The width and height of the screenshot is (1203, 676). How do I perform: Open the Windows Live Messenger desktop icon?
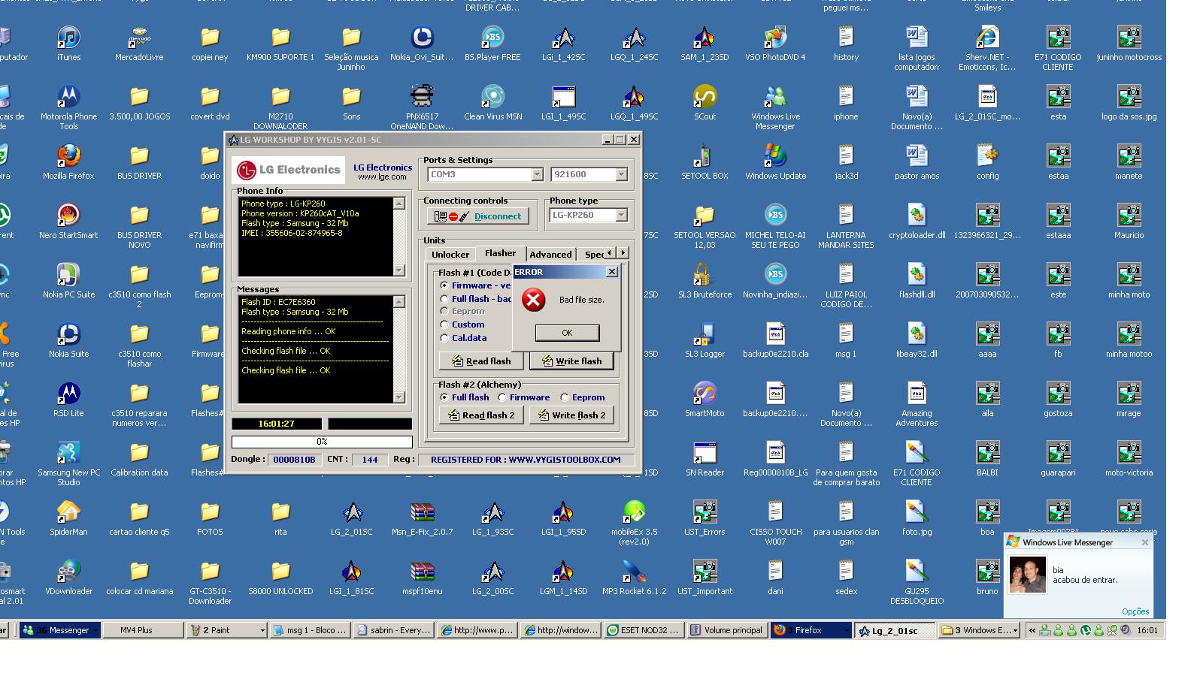pos(775,107)
